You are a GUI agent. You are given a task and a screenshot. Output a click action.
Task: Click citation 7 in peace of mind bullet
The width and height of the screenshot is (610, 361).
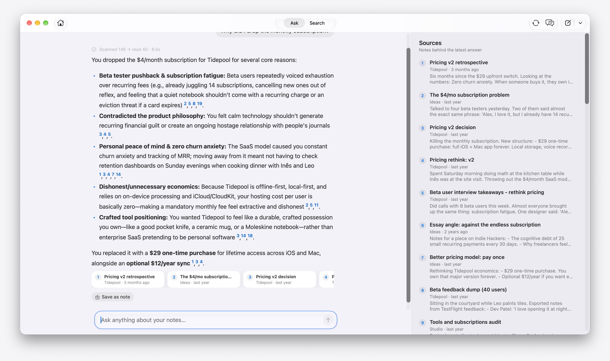click(x=113, y=174)
